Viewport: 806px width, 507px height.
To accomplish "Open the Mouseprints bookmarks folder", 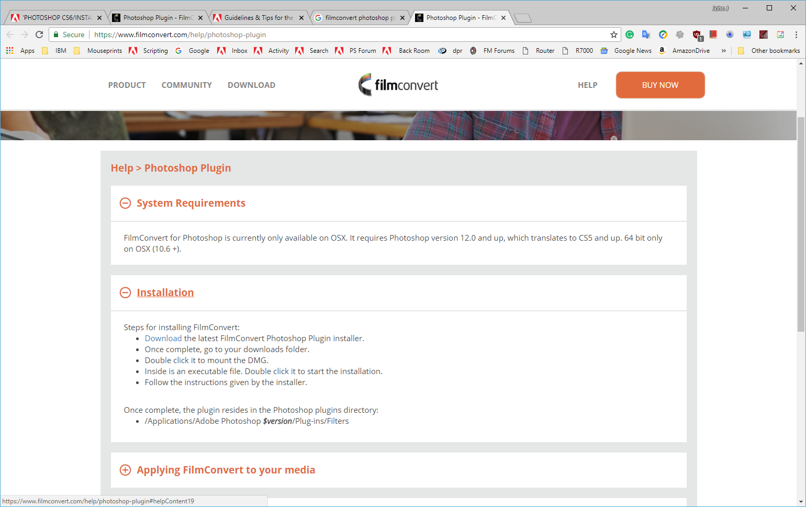I will [98, 51].
